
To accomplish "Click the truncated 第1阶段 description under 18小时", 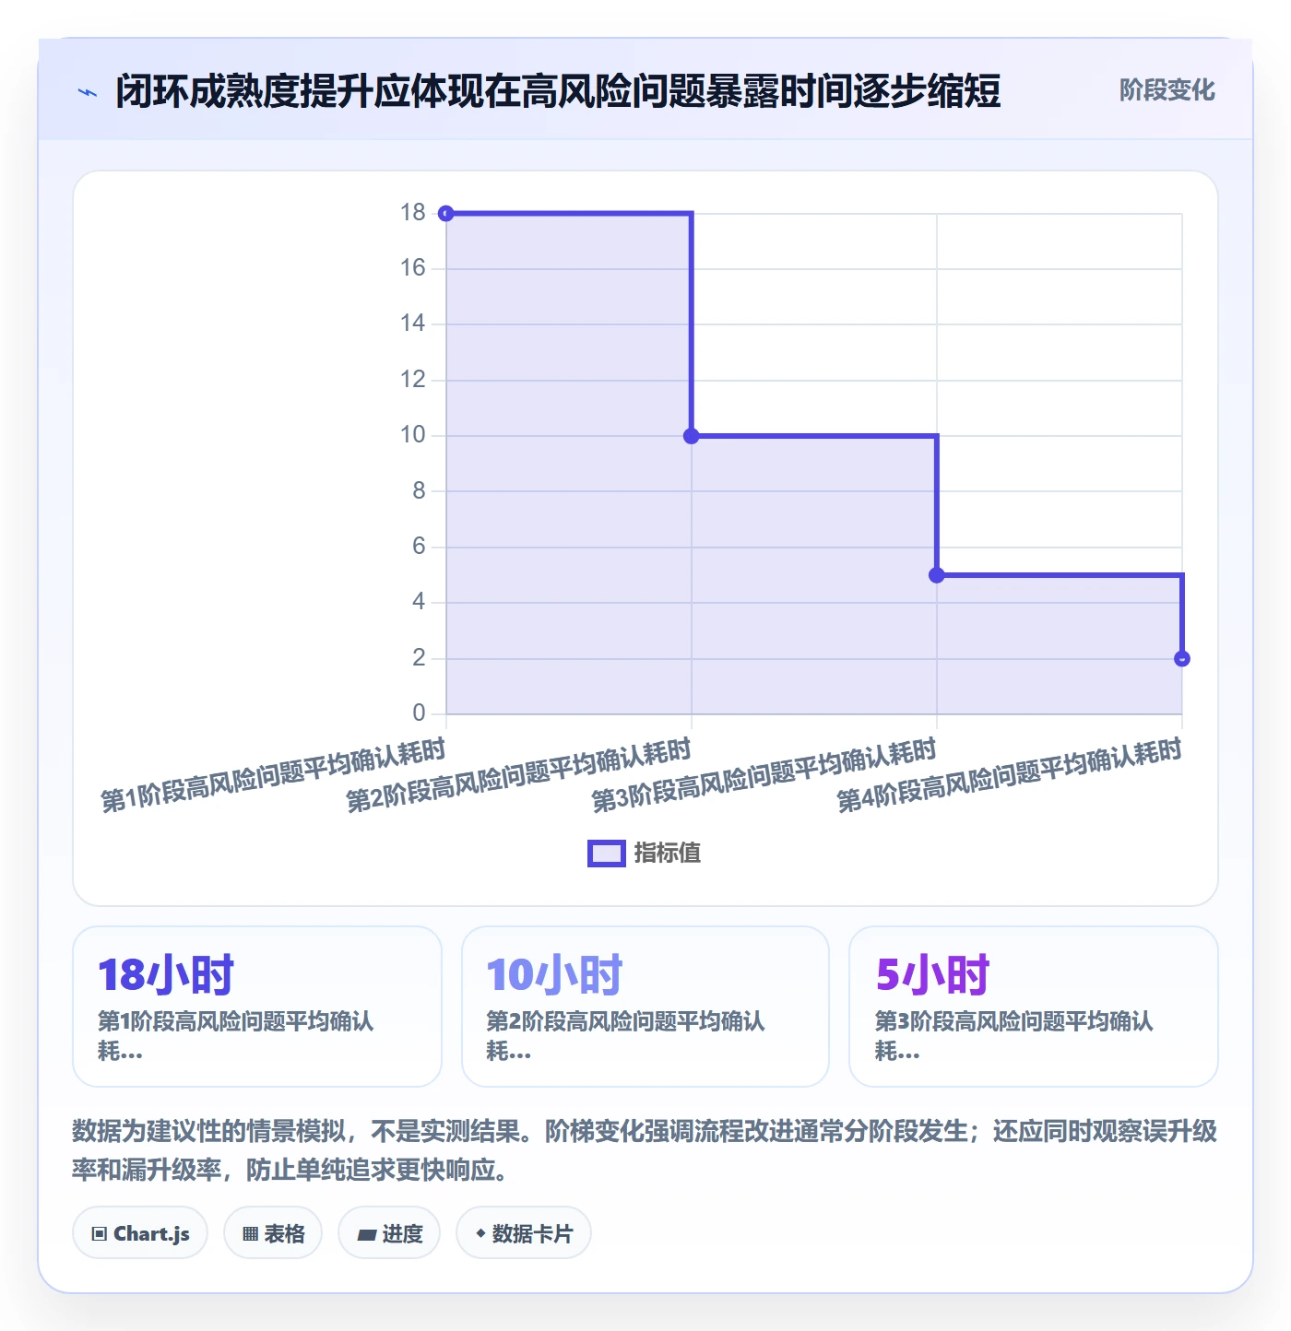I will click(x=236, y=1036).
